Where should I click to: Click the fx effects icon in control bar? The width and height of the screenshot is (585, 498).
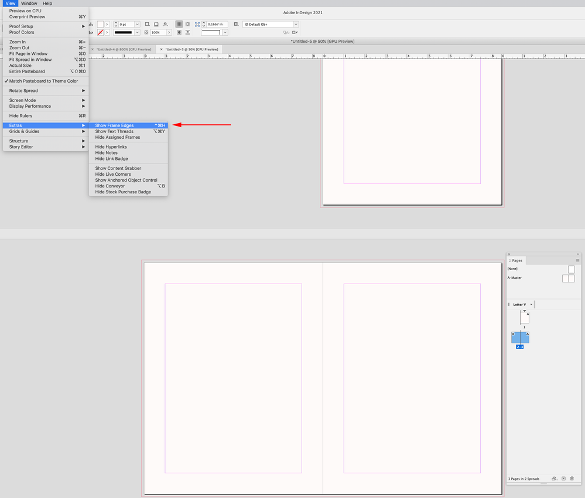[165, 24]
